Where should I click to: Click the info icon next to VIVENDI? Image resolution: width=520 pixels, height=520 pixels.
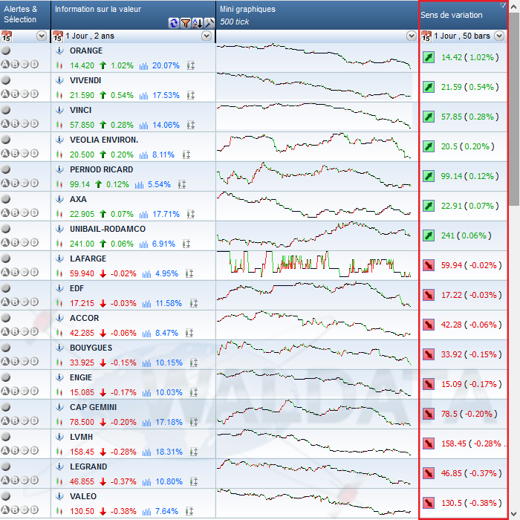59,80
